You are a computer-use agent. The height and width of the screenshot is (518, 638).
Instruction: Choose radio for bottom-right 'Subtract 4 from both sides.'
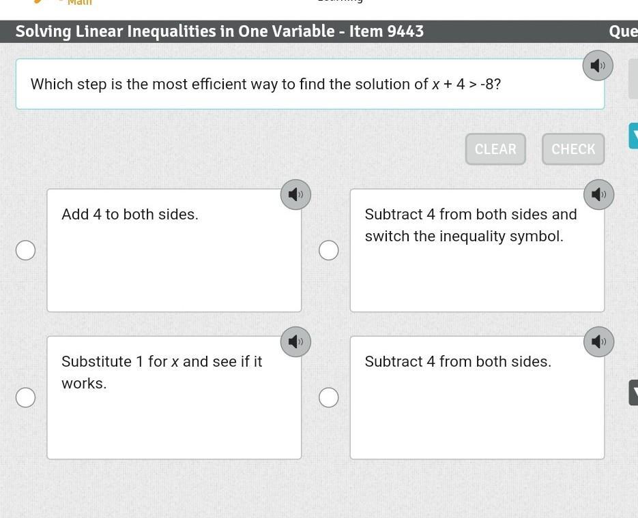(329, 397)
